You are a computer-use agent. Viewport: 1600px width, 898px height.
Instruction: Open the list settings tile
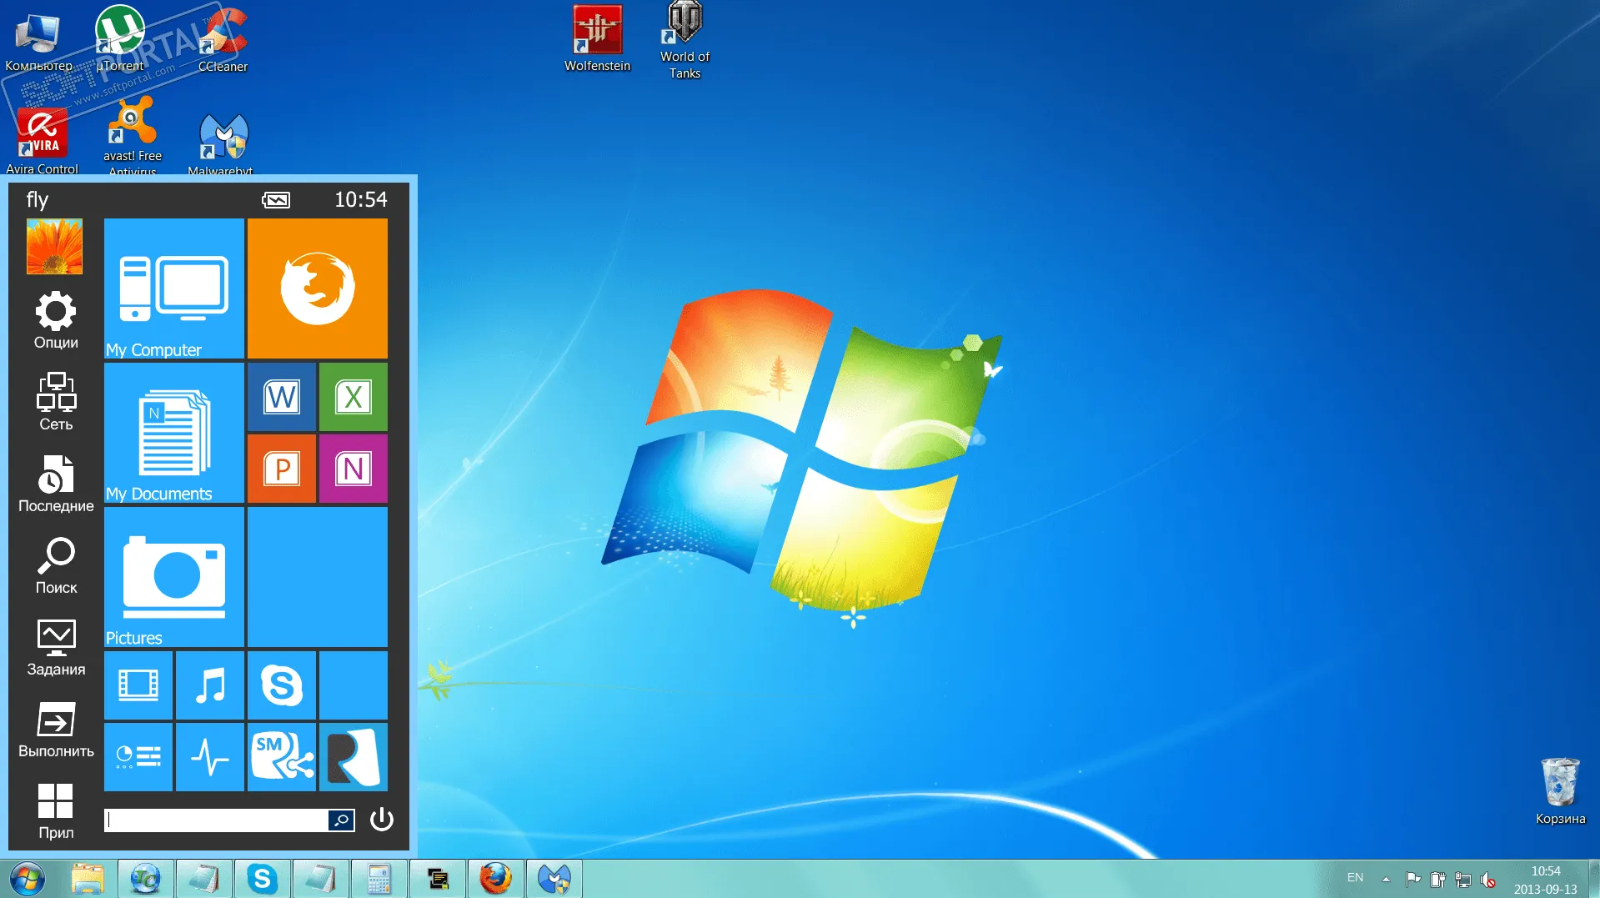138,757
